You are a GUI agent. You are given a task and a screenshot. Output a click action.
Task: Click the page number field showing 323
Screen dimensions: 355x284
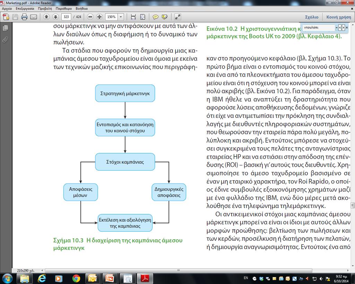coord(66,17)
